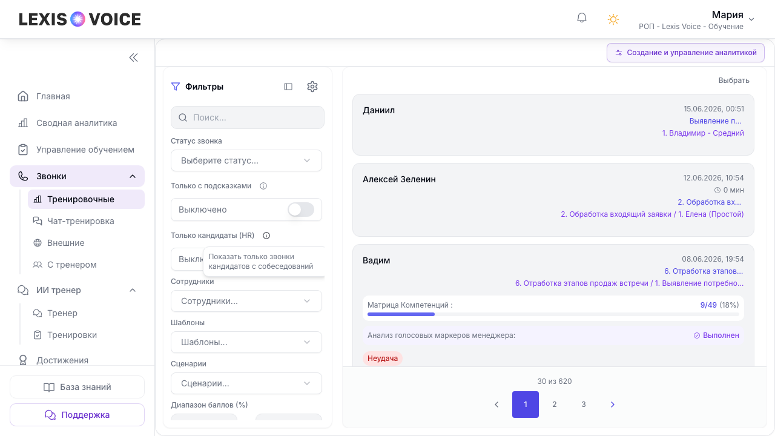This screenshot has height=436, width=775.
Task: Go to previous page arrow
Action: point(496,405)
